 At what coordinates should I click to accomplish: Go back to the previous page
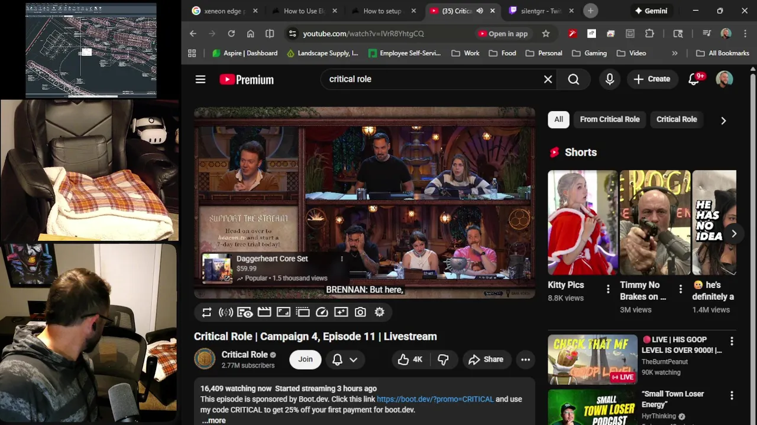coord(193,34)
